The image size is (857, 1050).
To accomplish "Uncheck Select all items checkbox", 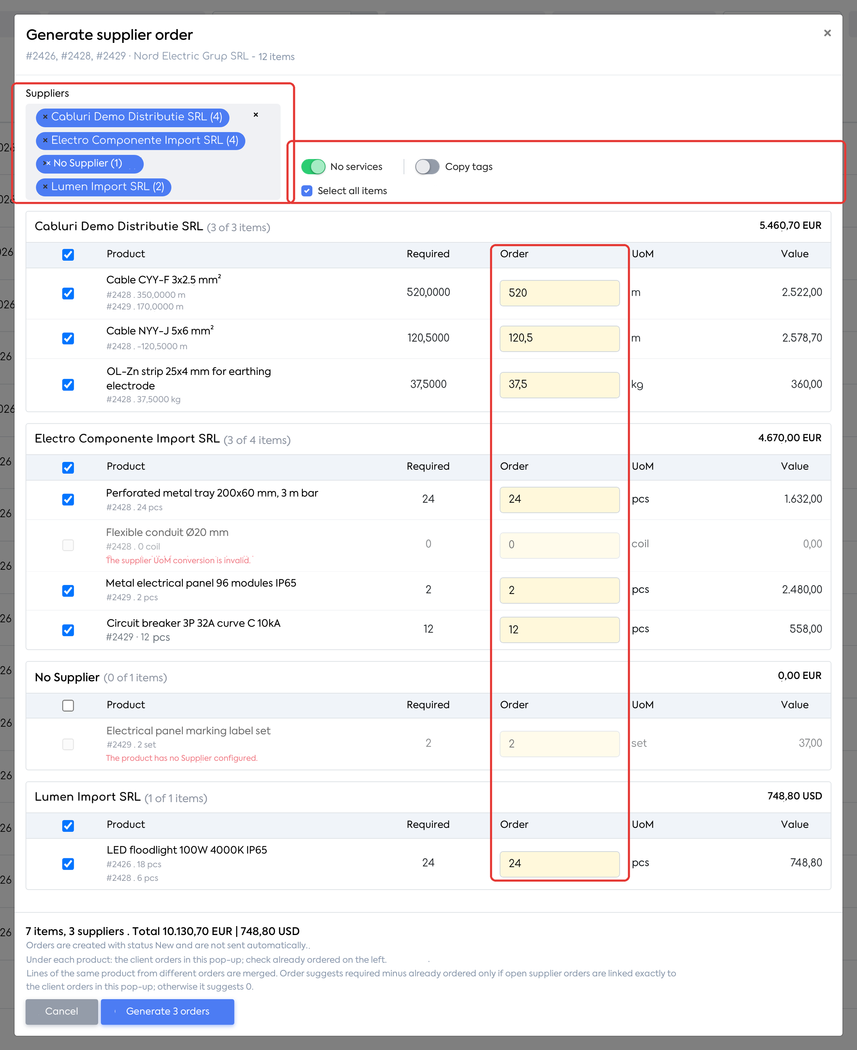I will point(307,191).
